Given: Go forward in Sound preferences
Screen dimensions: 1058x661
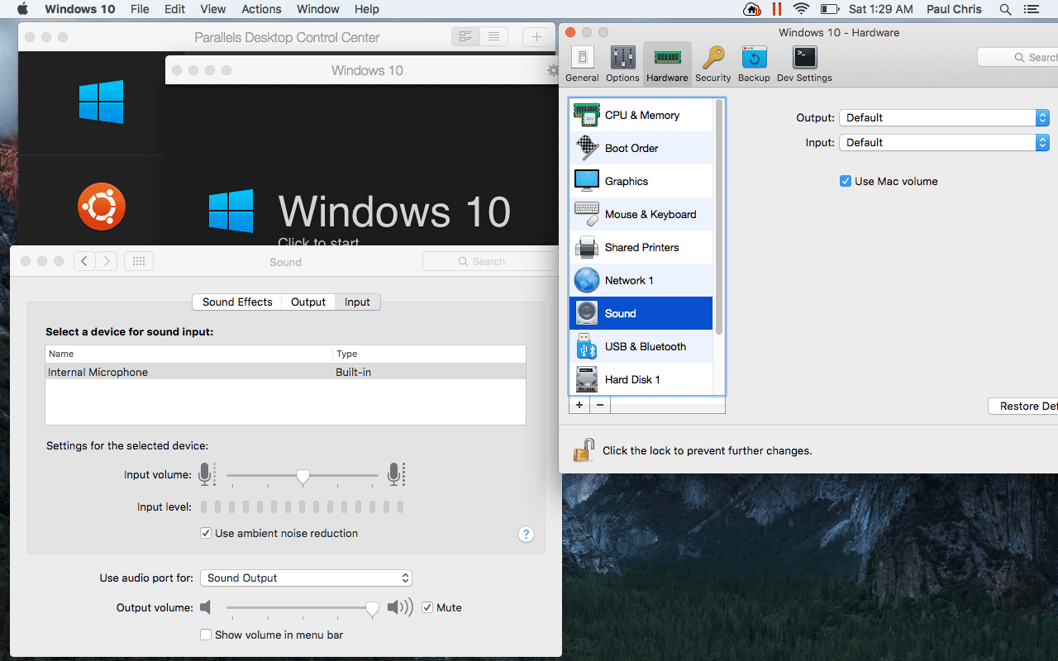Looking at the screenshot, I should (107, 261).
